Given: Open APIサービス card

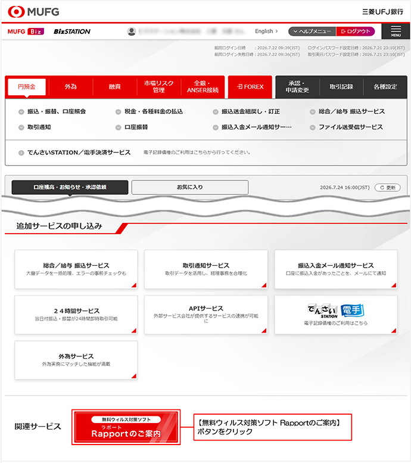Looking at the screenshot, I should pyautogui.click(x=206, y=315).
